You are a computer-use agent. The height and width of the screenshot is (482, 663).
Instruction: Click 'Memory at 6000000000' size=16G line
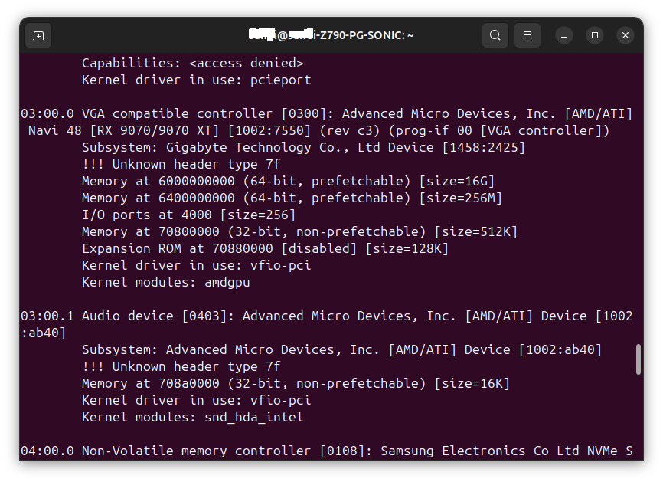pos(288,181)
